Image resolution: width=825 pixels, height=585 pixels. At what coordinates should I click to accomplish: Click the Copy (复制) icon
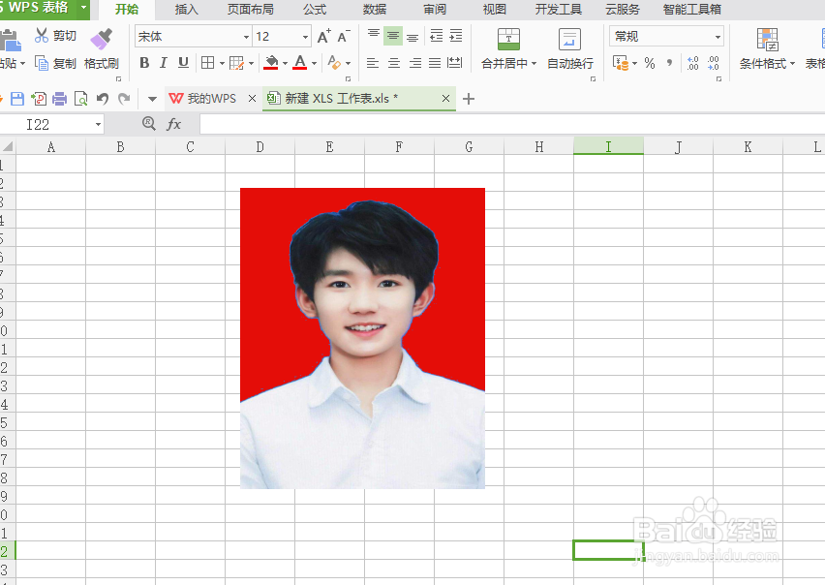42,63
